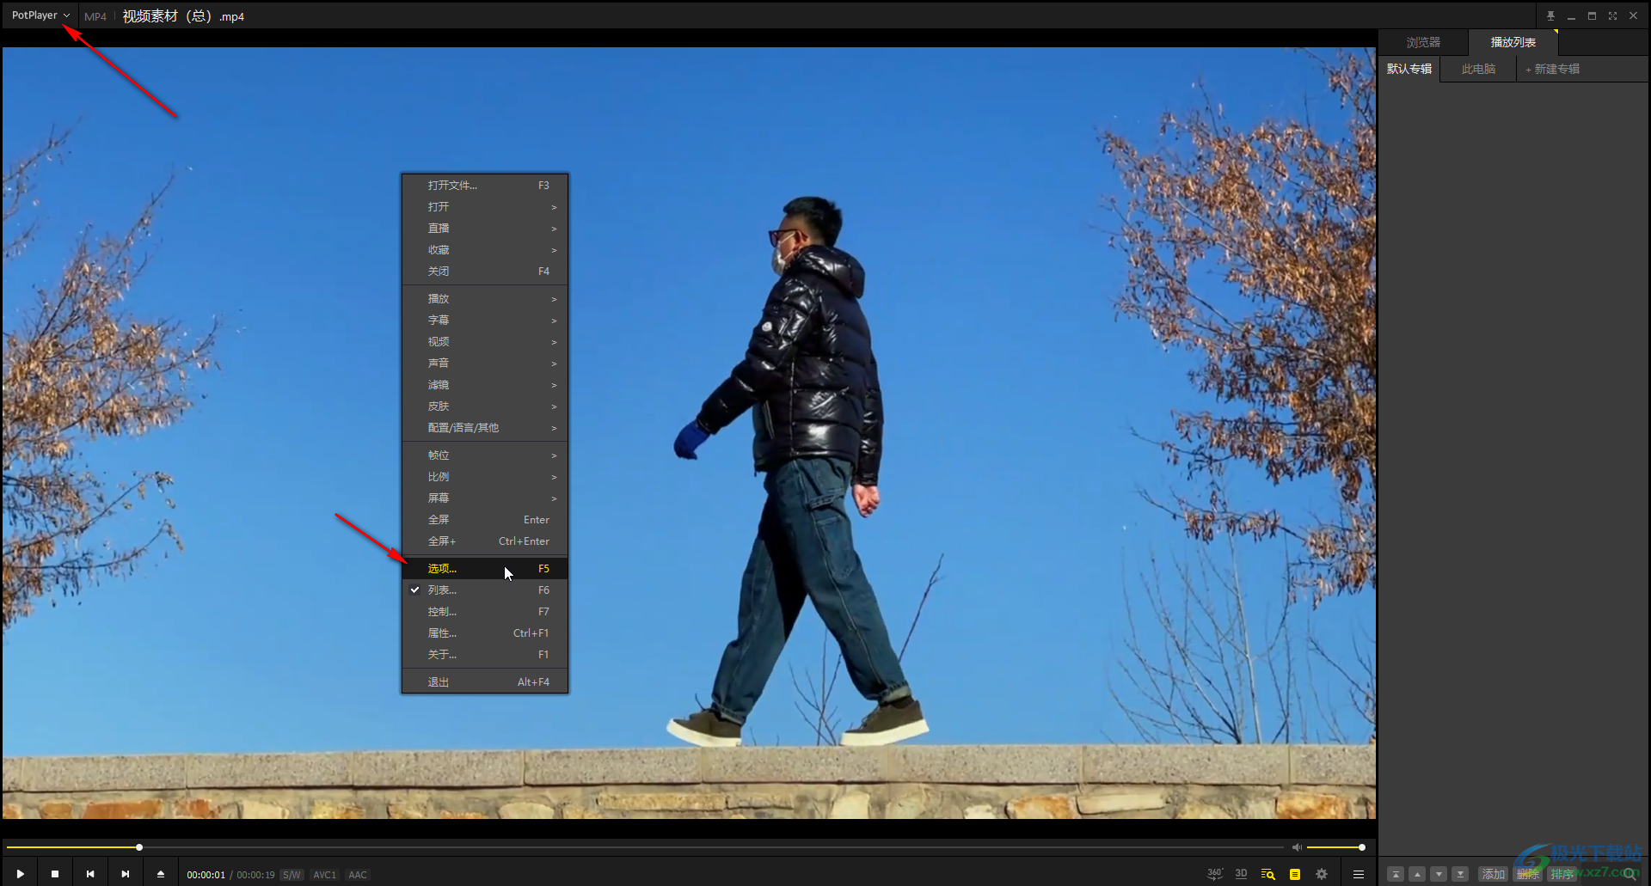Expand the 比例 submenu
The height and width of the screenshot is (886, 1651).
click(x=485, y=477)
